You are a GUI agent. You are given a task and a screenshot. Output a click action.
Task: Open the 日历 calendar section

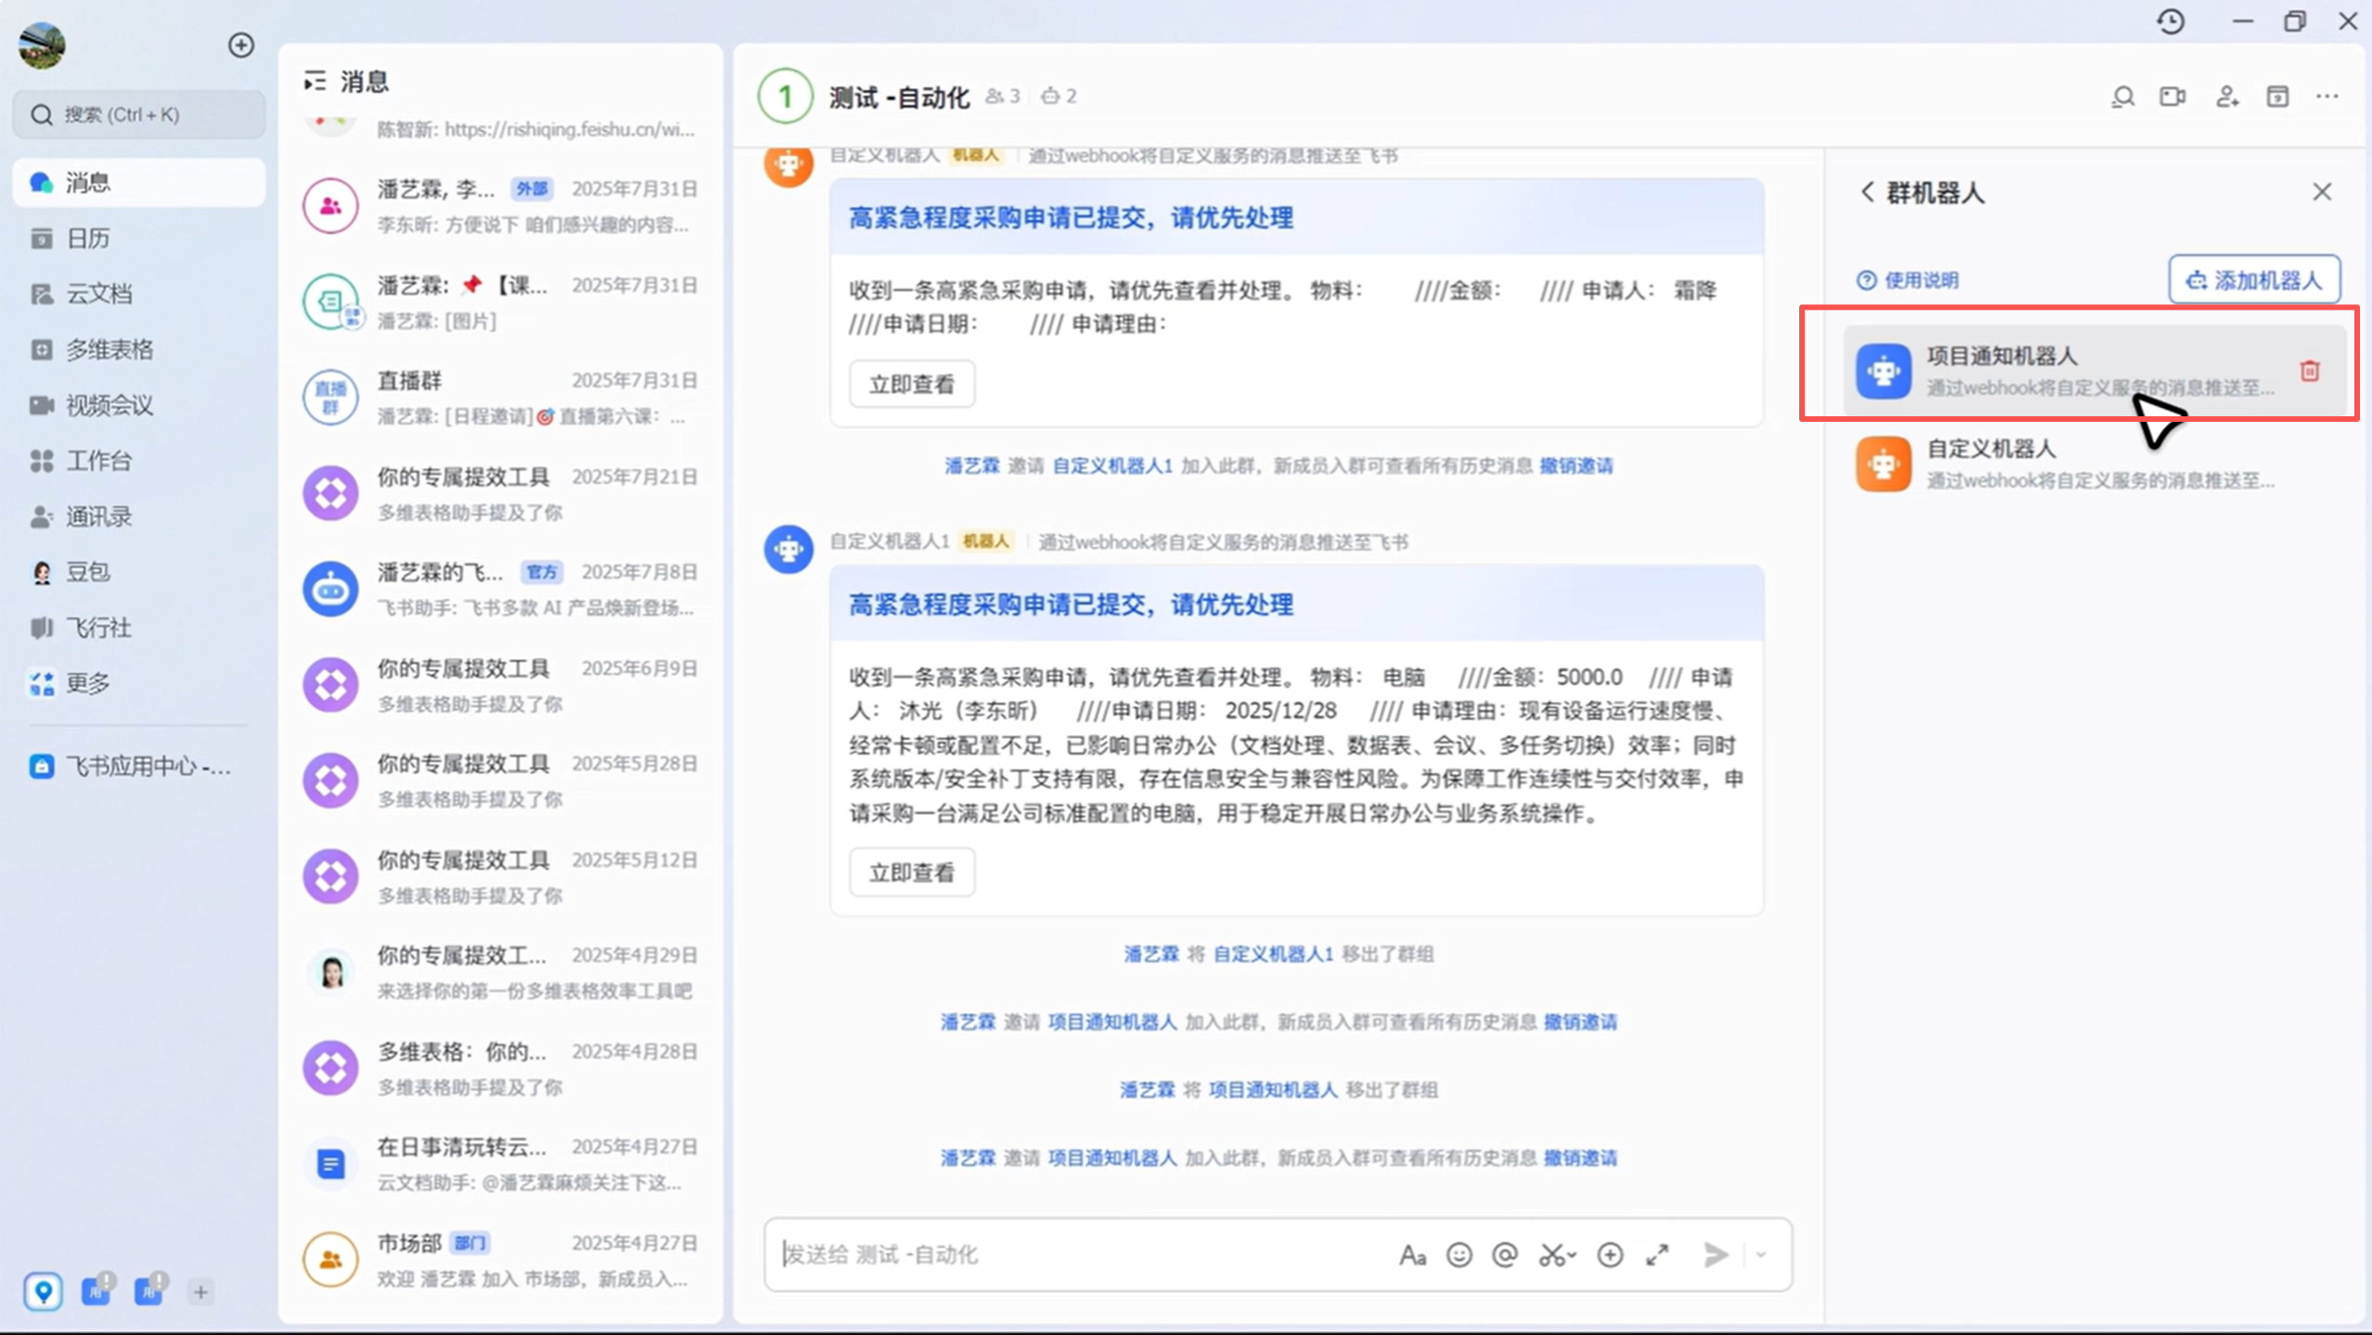pyautogui.click(x=139, y=238)
